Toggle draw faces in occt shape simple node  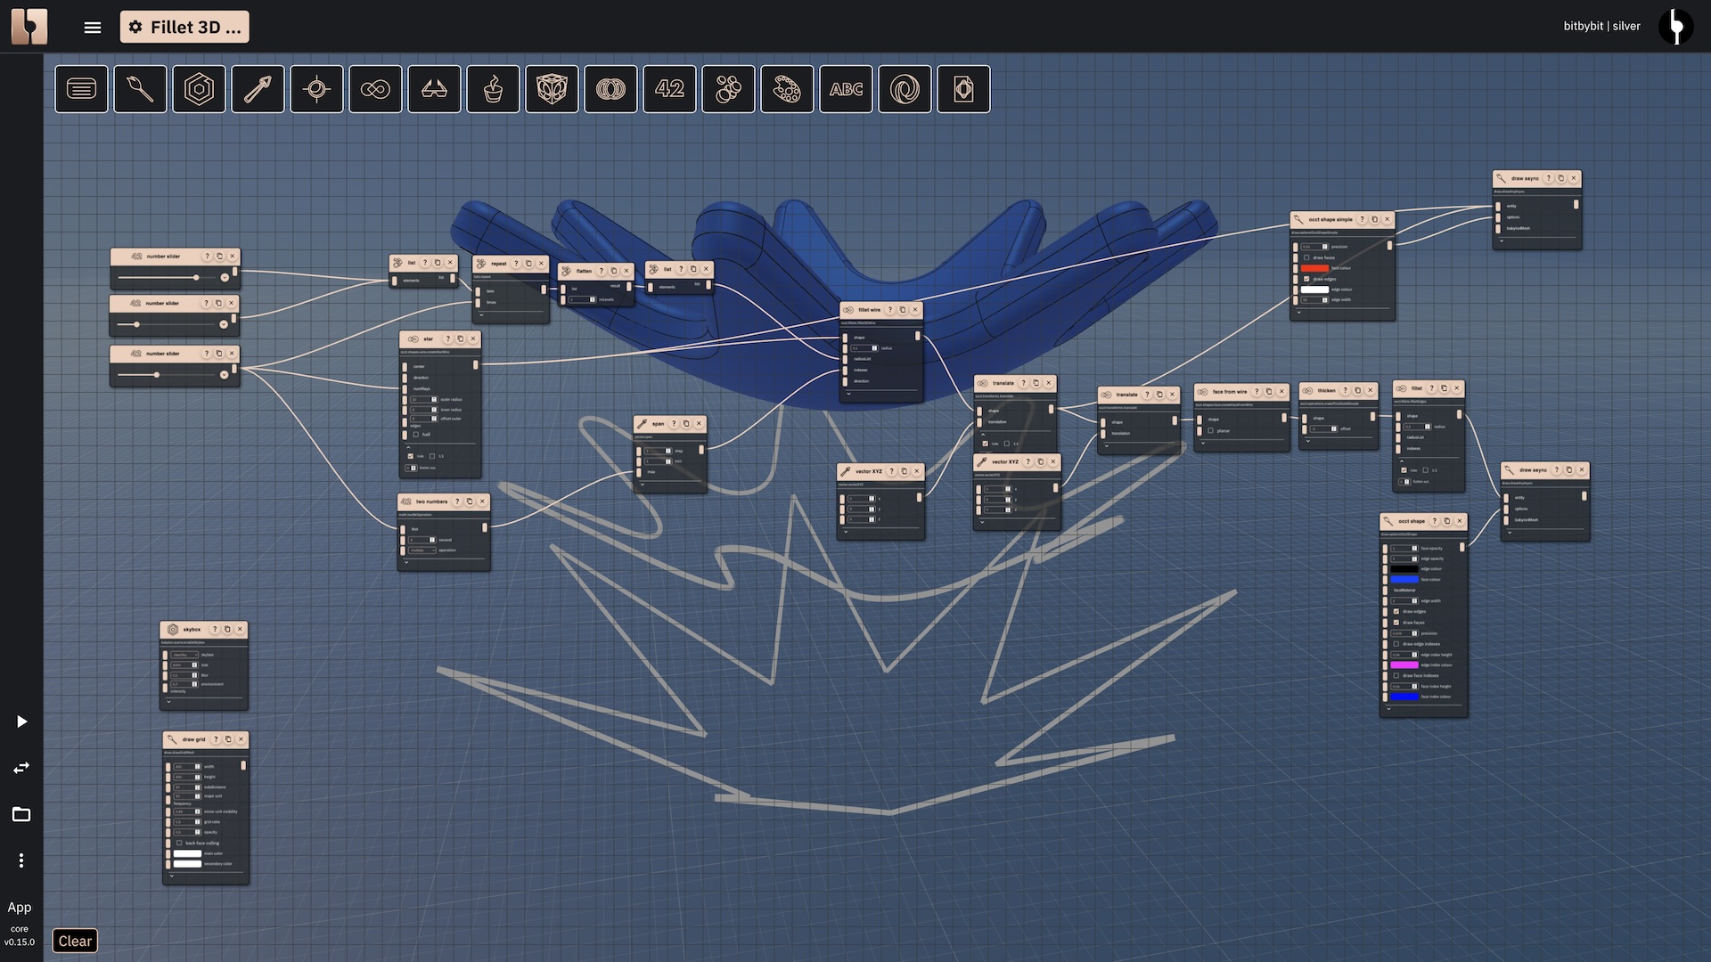click(x=1306, y=257)
